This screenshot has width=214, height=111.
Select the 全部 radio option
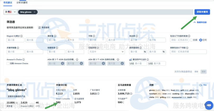[191, 40]
